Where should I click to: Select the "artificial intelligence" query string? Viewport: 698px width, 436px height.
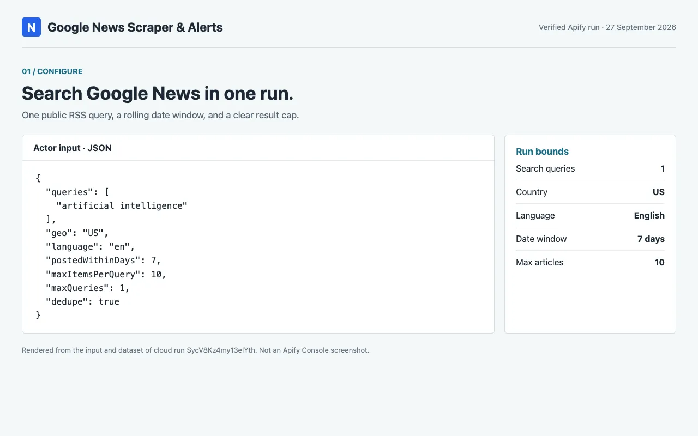coord(122,205)
